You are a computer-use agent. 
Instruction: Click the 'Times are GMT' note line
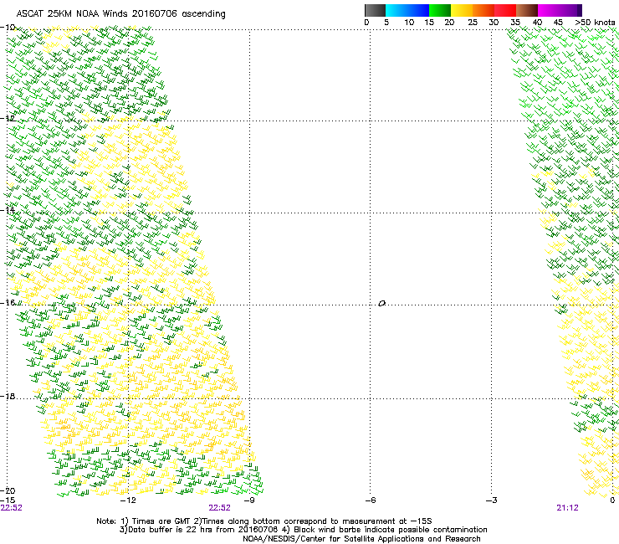coord(264,521)
